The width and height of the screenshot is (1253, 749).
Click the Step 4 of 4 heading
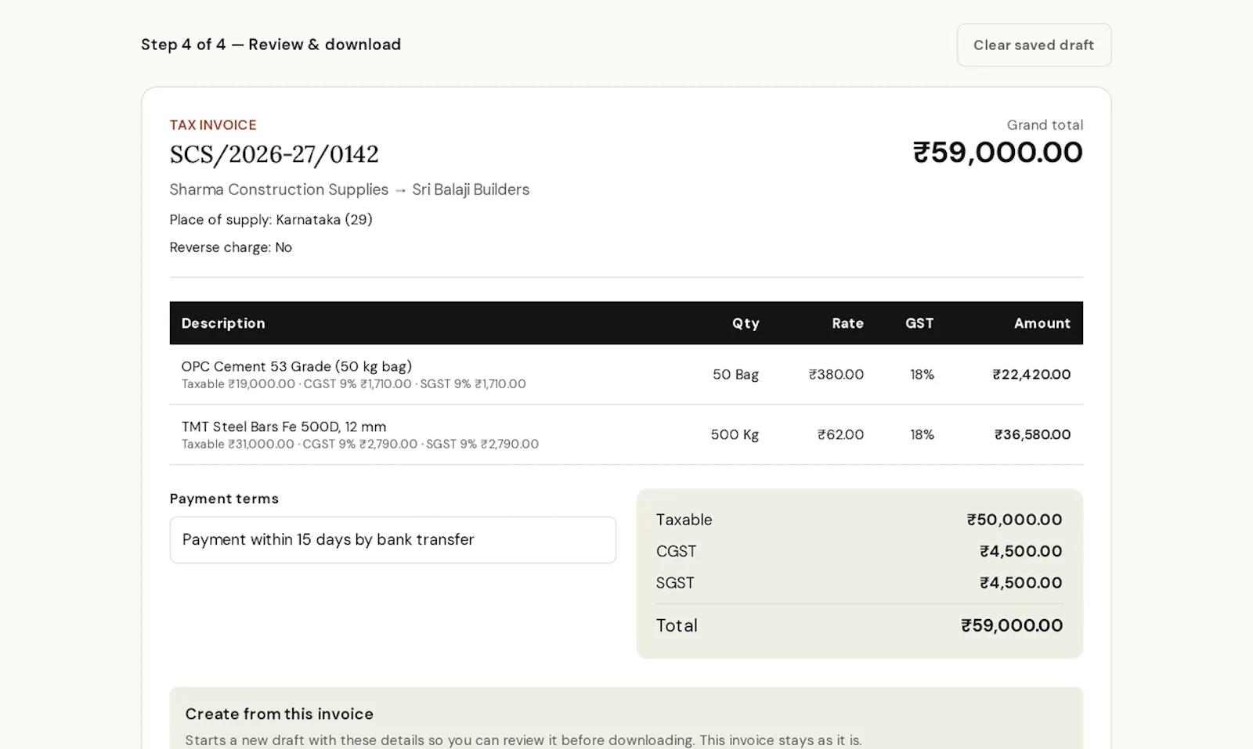coord(271,45)
